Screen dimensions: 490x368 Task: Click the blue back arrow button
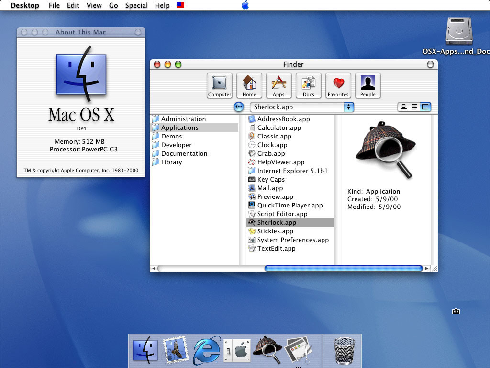click(x=239, y=107)
